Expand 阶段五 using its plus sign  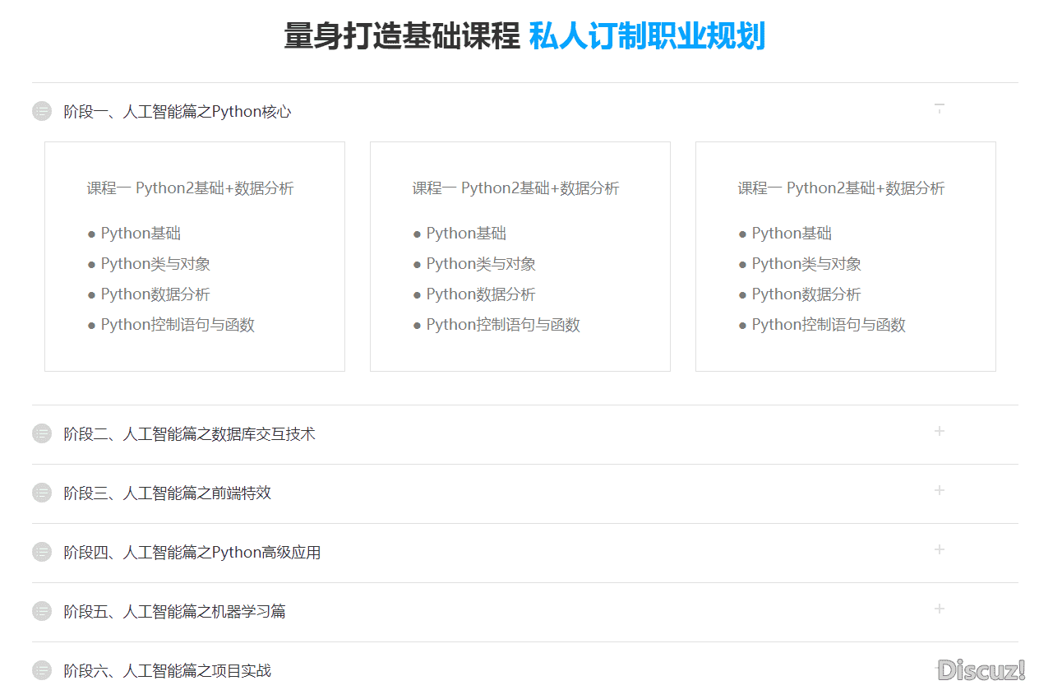(x=940, y=609)
